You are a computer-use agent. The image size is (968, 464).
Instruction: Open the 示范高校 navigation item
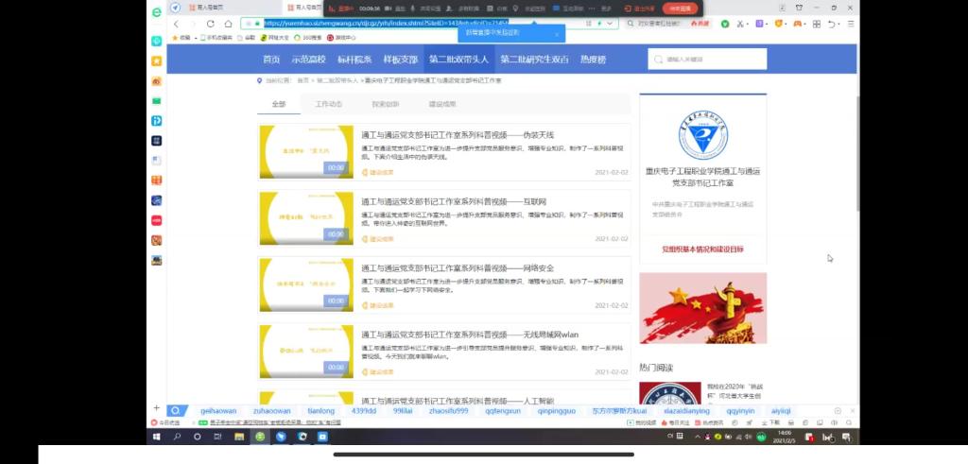(307, 59)
